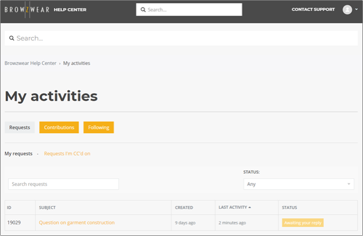Viewport: 363px width, 236px height.
Task: Click the My activities breadcrumb
Action: click(x=76, y=63)
